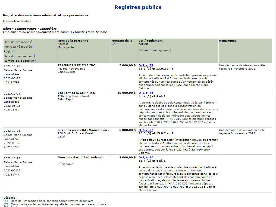Click legend line (1) Date de l'imposition
The width and height of the screenshot is (276, 207).
(49, 201)
